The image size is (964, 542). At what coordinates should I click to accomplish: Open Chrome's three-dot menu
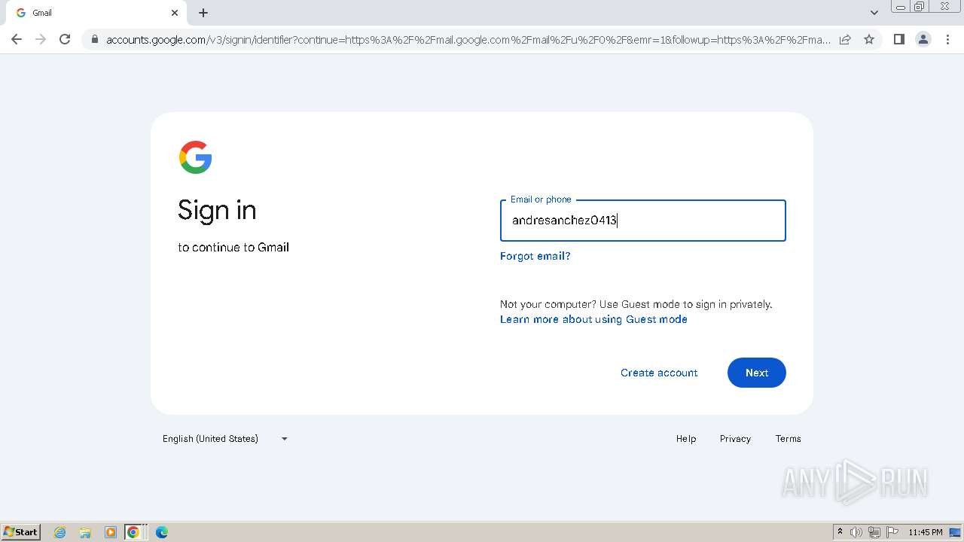tap(947, 39)
